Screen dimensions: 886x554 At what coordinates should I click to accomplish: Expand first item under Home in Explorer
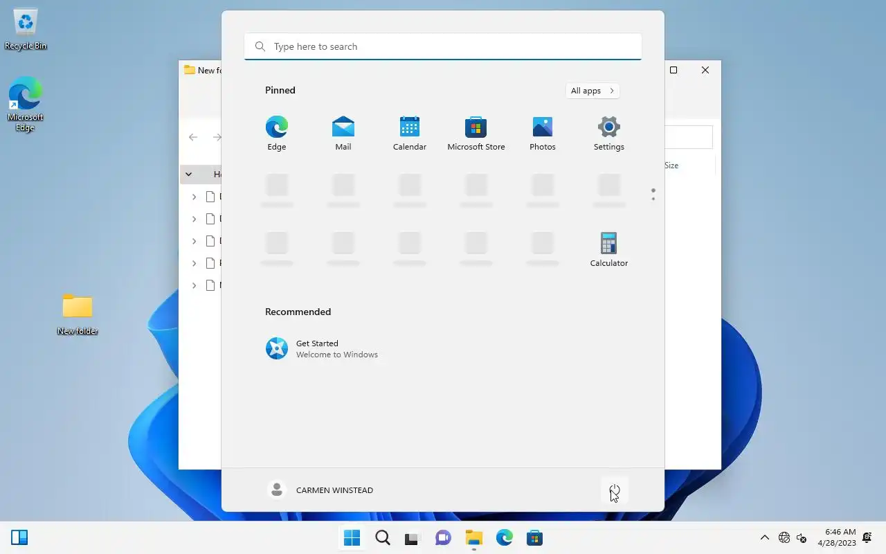pyautogui.click(x=194, y=197)
